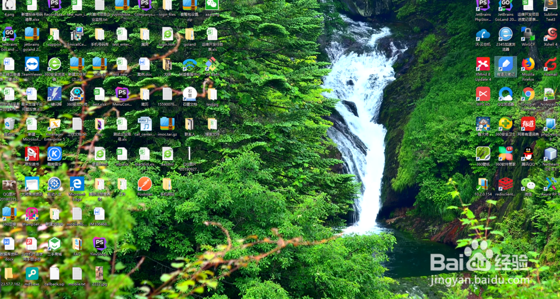Open the 2345加速浏览器 shortcut
Screen dimensions: 560x299
pos(505,34)
